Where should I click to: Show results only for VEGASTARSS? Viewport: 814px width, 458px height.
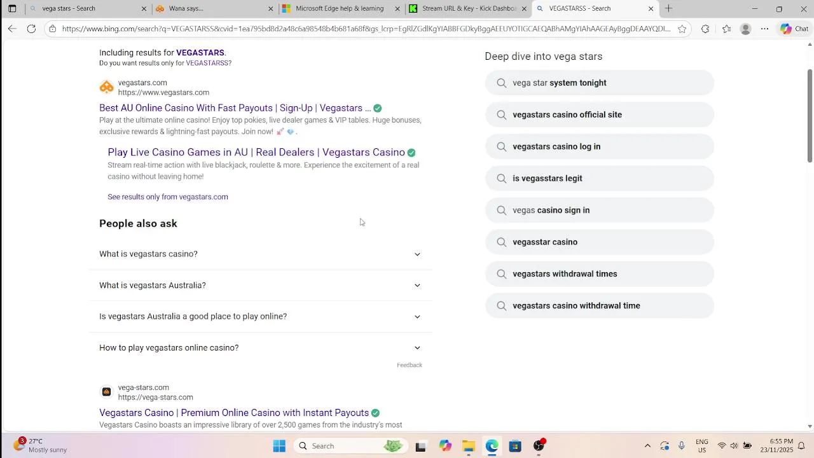(x=207, y=63)
